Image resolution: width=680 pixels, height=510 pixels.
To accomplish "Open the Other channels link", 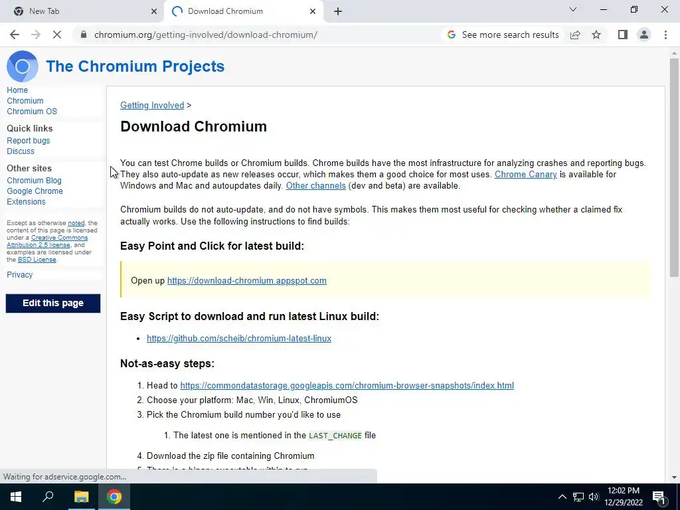I will pos(315,186).
